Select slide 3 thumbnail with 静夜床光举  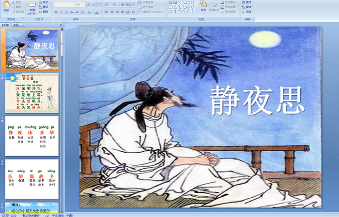(x=32, y=136)
